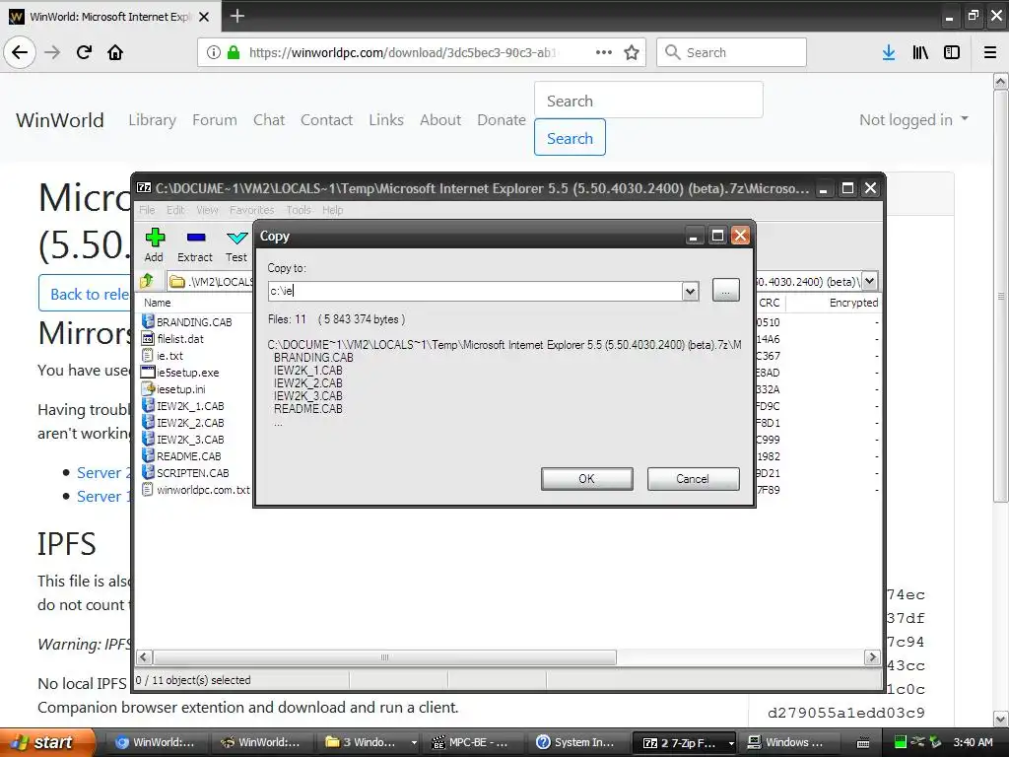Toggle the Firefox sidebar icon

coord(952,52)
